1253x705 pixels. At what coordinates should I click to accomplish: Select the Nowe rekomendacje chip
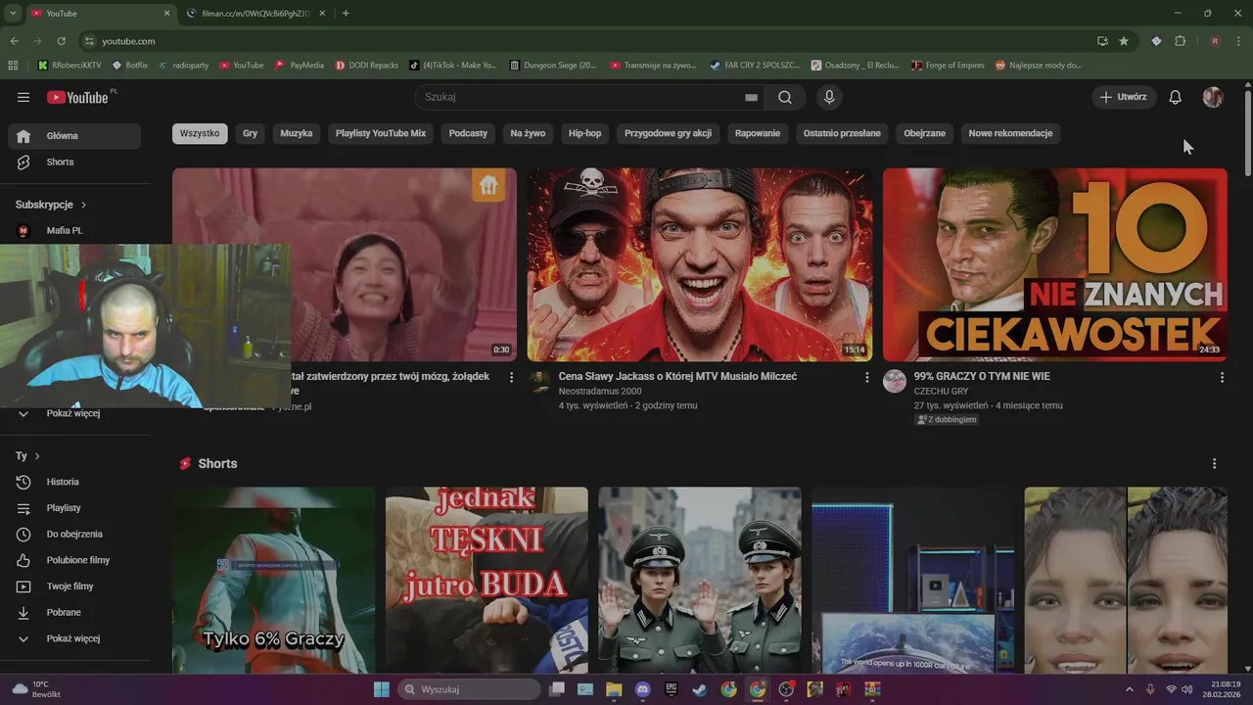click(x=1010, y=133)
